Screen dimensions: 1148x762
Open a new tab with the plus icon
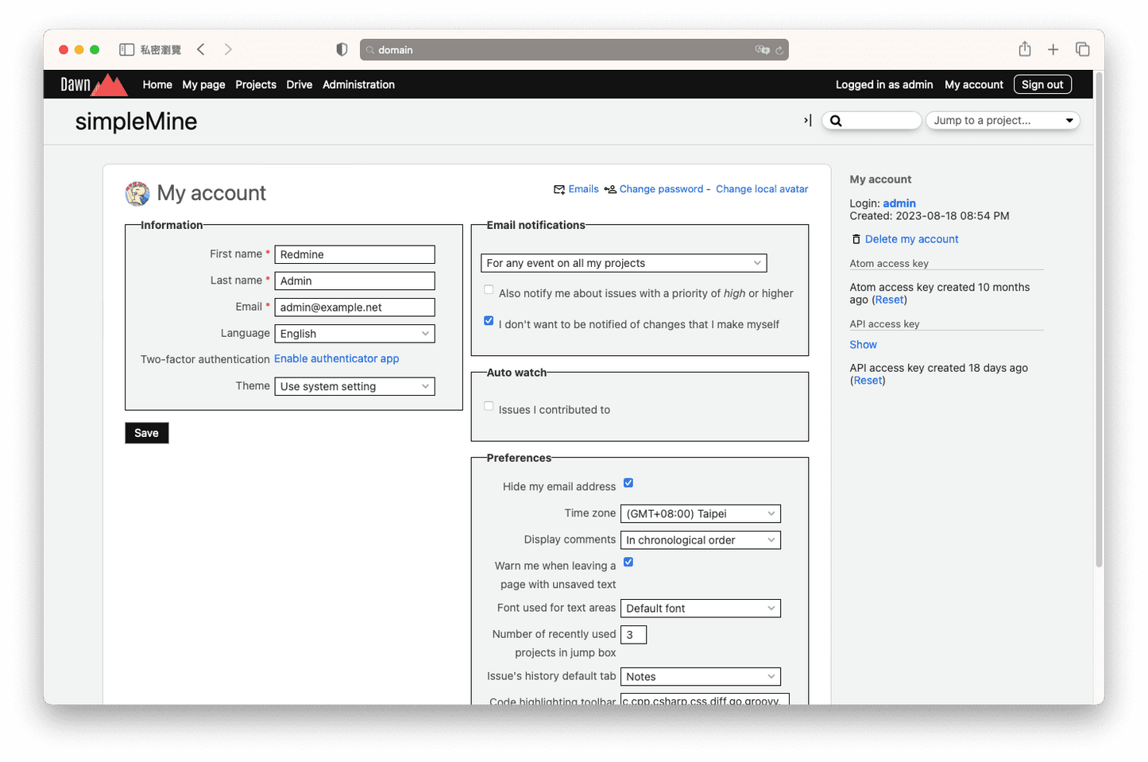[x=1053, y=48]
